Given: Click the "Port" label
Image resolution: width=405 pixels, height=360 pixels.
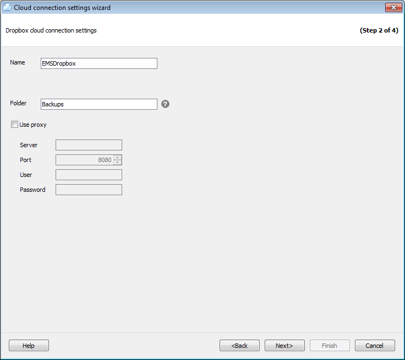Looking at the screenshot, I should [25, 160].
